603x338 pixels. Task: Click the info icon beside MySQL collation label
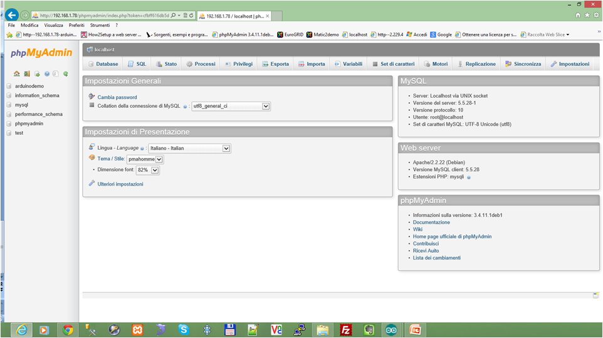(185, 107)
